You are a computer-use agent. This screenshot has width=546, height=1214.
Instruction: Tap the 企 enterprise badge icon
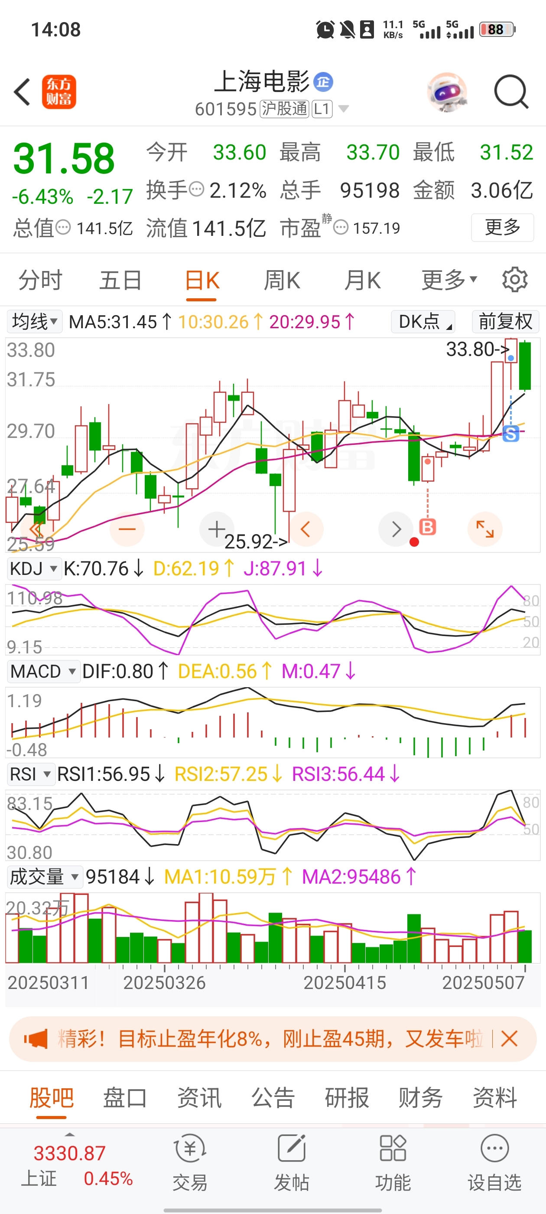(323, 82)
